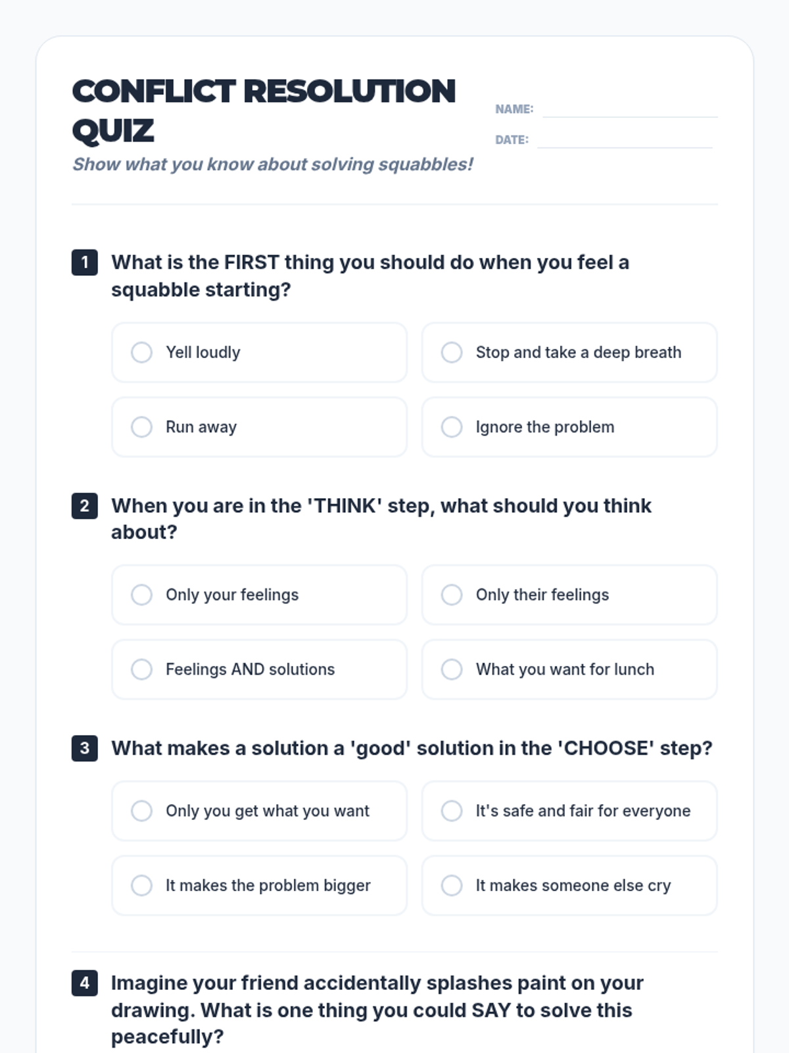Click the 'Conflict Resolution Quiz' title

tap(263, 111)
